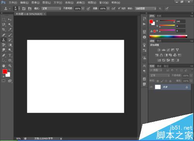Select the Crop tool
This screenshot has height=141, width=194.
coord(3,30)
